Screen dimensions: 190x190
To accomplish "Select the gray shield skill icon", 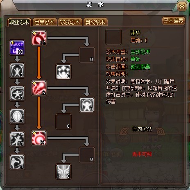I will [17, 116].
